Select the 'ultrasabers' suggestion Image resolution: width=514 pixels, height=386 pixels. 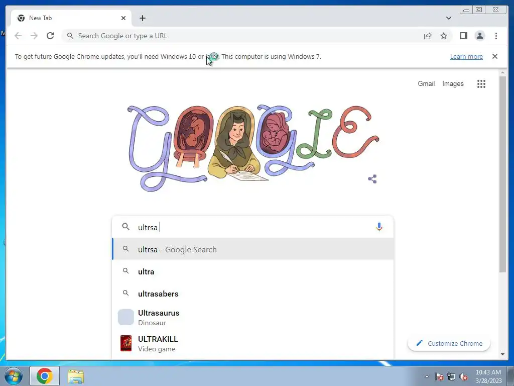click(x=252, y=294)
